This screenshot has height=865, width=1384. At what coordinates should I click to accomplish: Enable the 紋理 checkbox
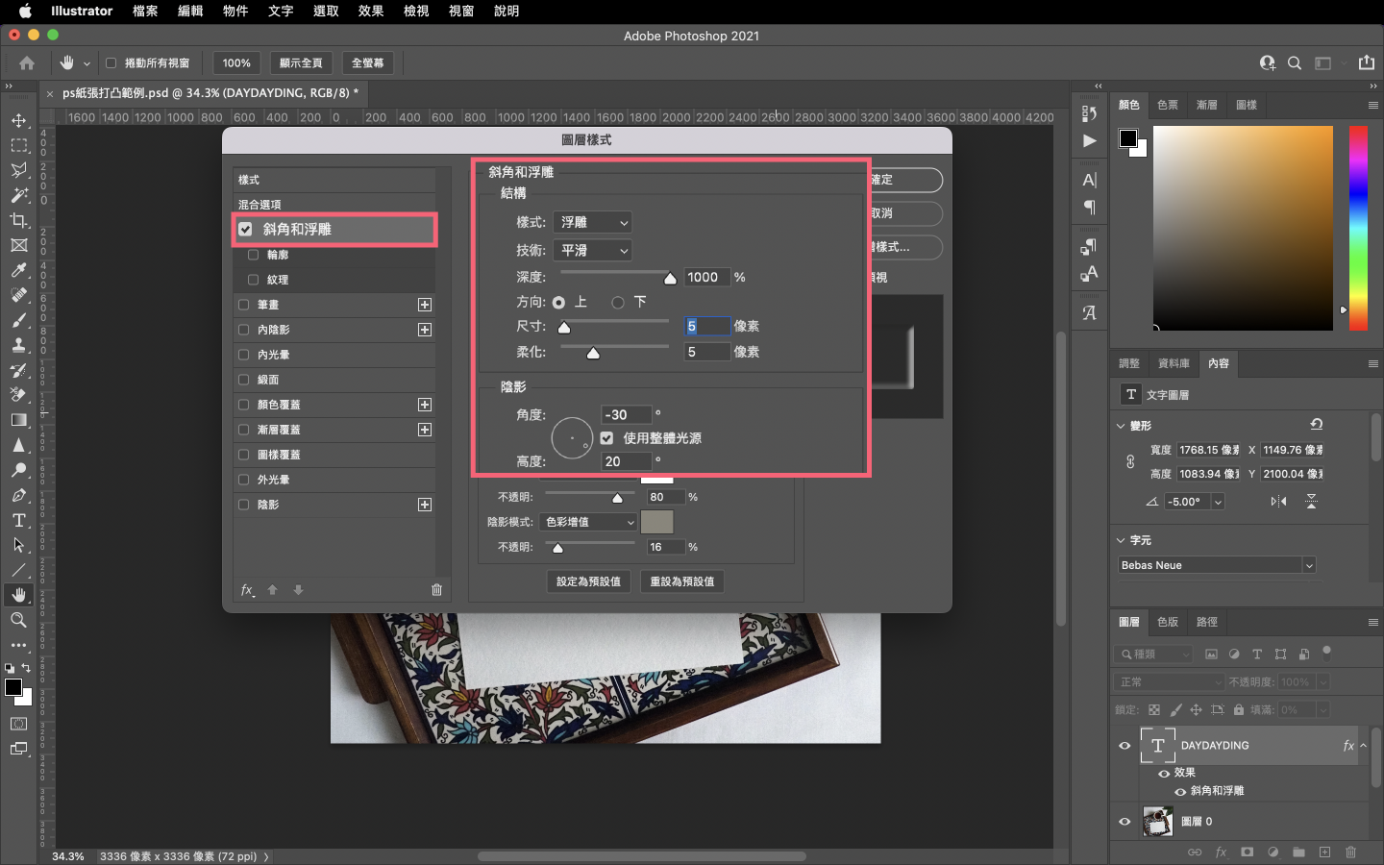(254, 280)
